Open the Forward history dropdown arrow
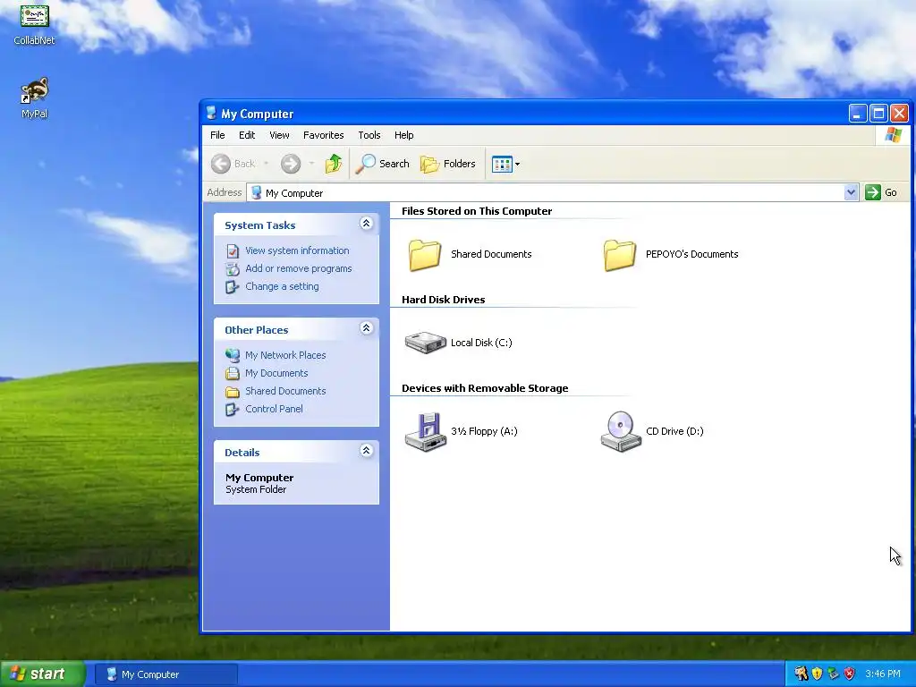 click(x=311, y=164)
